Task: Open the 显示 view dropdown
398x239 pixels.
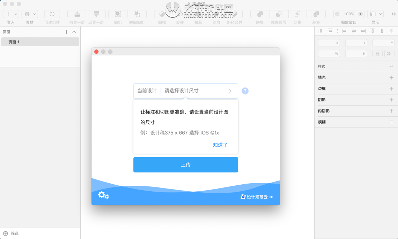Action: tap(375, 14)
